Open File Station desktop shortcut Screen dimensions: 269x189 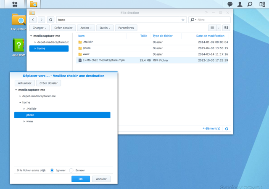[18, 22]
